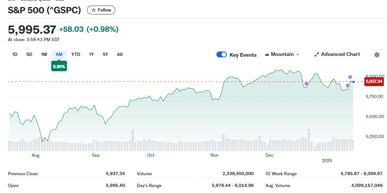This screenshot has width=387, height=193.
Task: Select the 6M range tab
Action: [x=59, y=54]
